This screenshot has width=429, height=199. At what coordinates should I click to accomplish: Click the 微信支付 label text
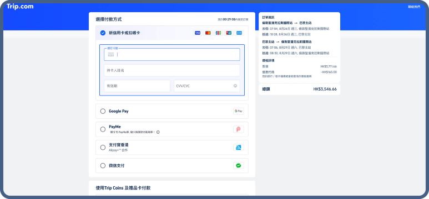pos(117,165)
